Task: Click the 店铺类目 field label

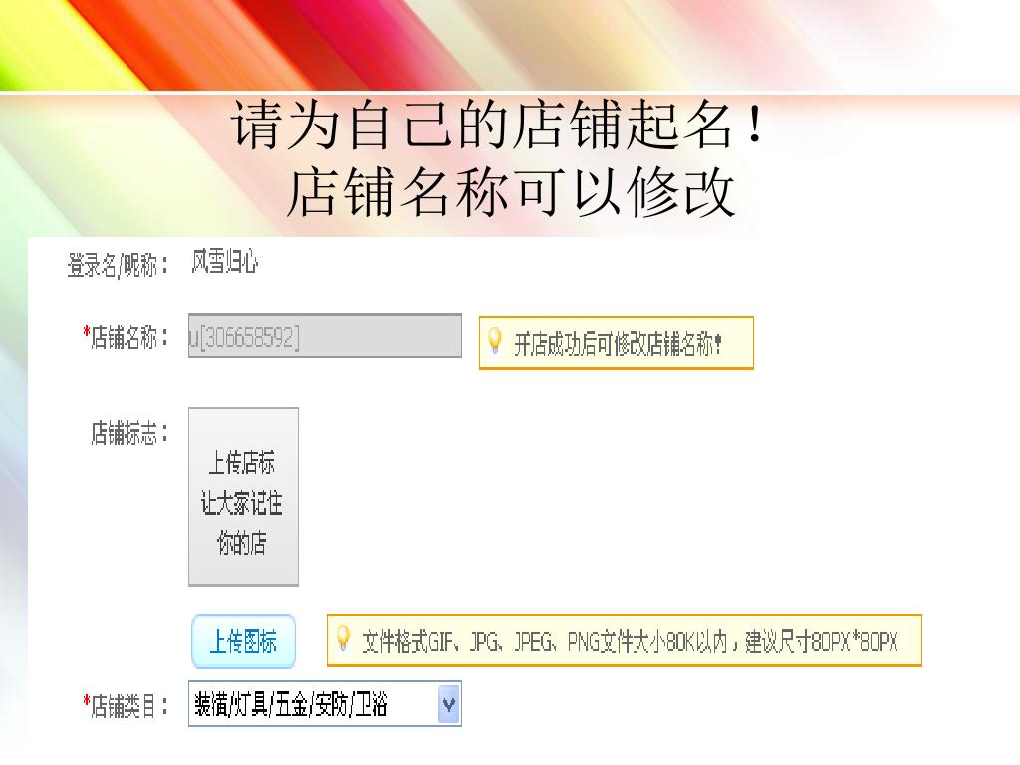Action: click(128, 706)
